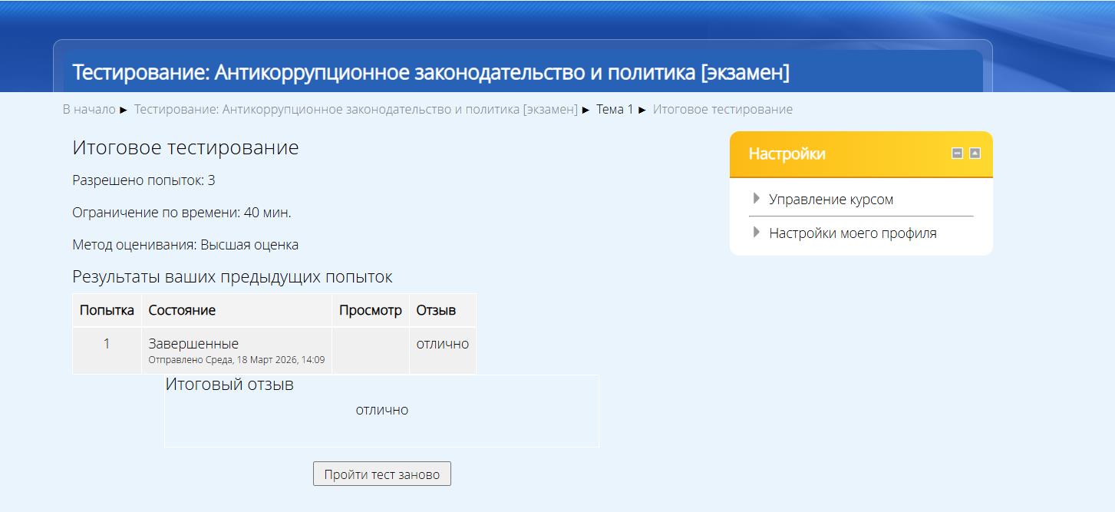This screenshot has width=1115, height=512.
Task: Click Итоговое тестирование breadcrumb link
Action: coord(723,109)
